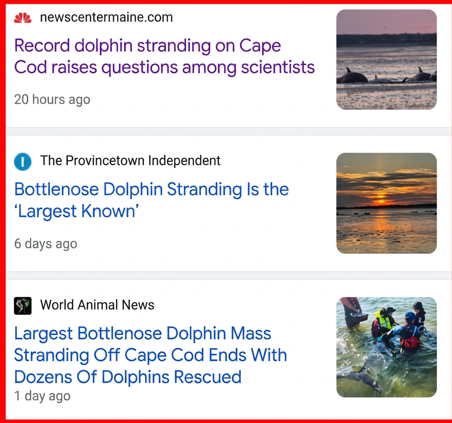Click the NBC peacock favicon
Screen dimensions: 452x423
click(x=23, y=17)
